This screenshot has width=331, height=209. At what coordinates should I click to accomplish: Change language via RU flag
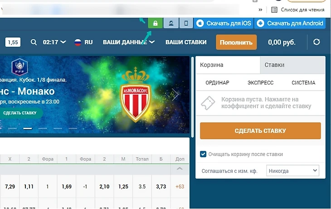(x=83, y=42)
